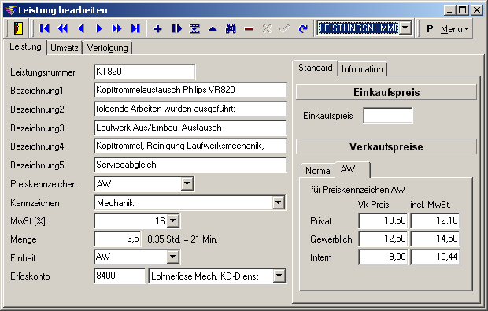This screenshot has height=311, width=488.
Task: Click the Bezeichnung1 text field
Action: click(x=190, y=90)
